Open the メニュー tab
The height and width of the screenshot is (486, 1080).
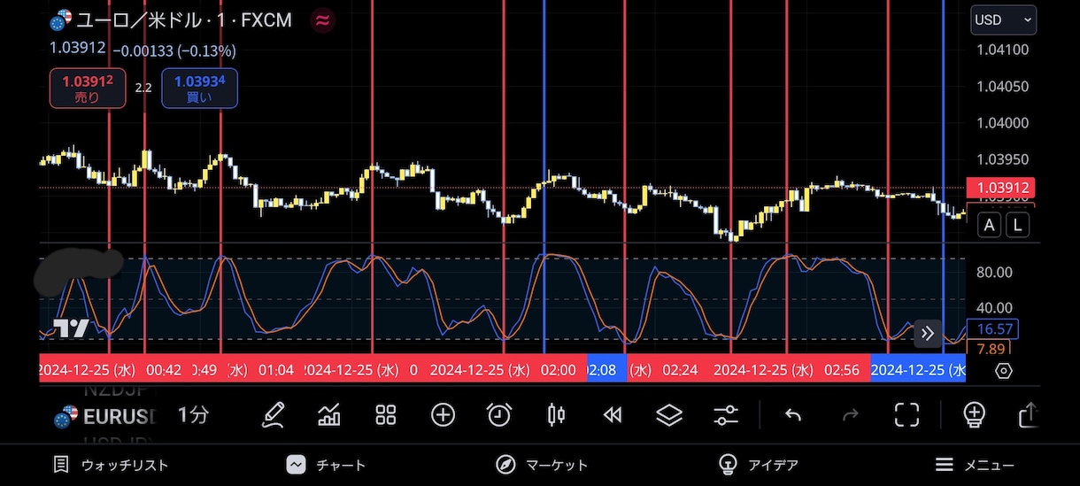976,465
